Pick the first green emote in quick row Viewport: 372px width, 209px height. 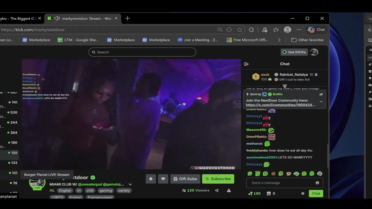pyautogui.click(x=250, y=174)
